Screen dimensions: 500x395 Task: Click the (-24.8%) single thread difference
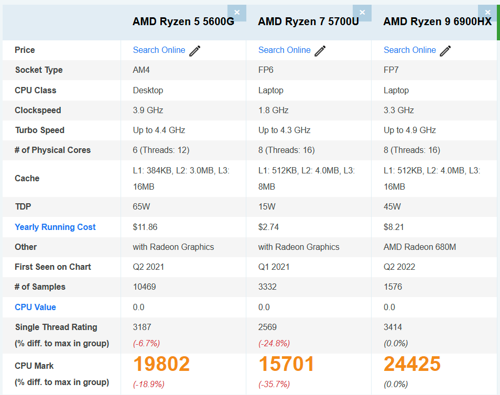point(274,343)
